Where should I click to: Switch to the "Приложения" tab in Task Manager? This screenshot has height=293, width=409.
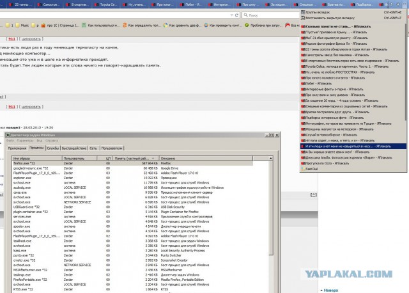17,148
